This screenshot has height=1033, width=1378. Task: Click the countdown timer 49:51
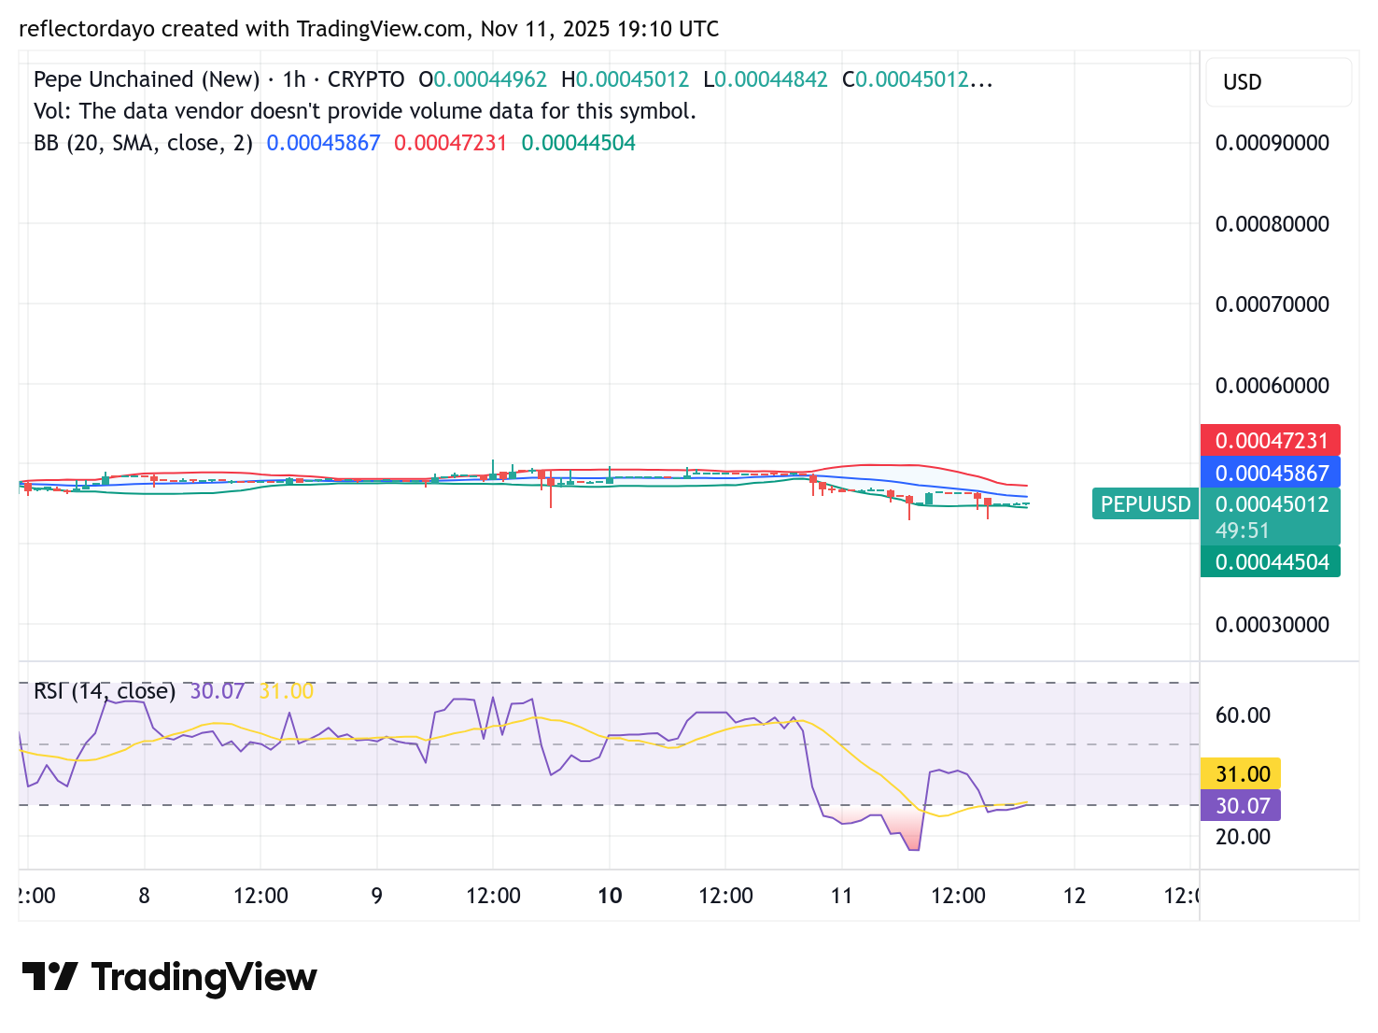click(1243, 531)
